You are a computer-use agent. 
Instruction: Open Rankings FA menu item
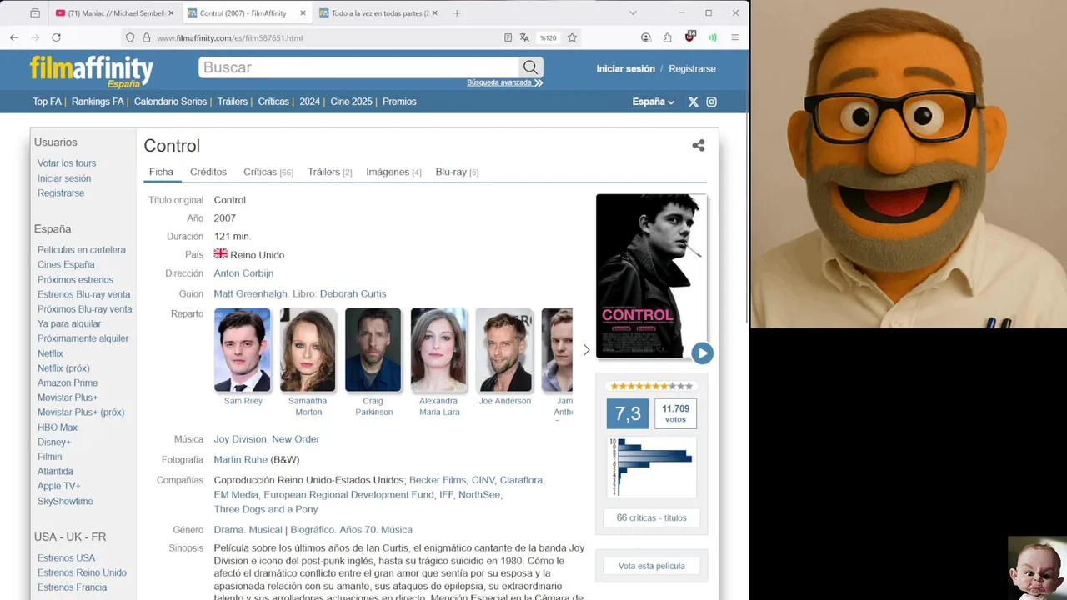point(98,102)
